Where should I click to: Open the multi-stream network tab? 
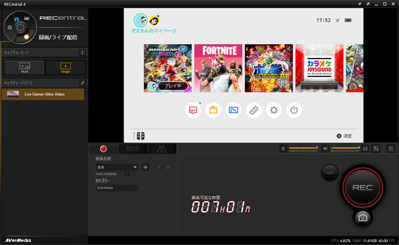[162, 149]
